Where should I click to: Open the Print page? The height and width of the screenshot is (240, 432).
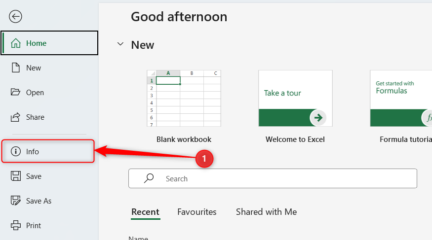49,225
